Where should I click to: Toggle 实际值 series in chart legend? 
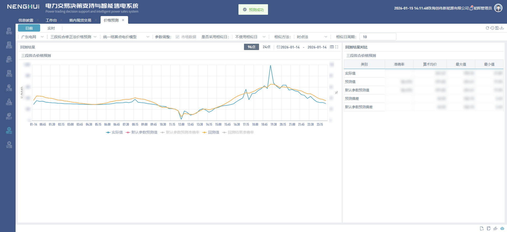point(114,132)
